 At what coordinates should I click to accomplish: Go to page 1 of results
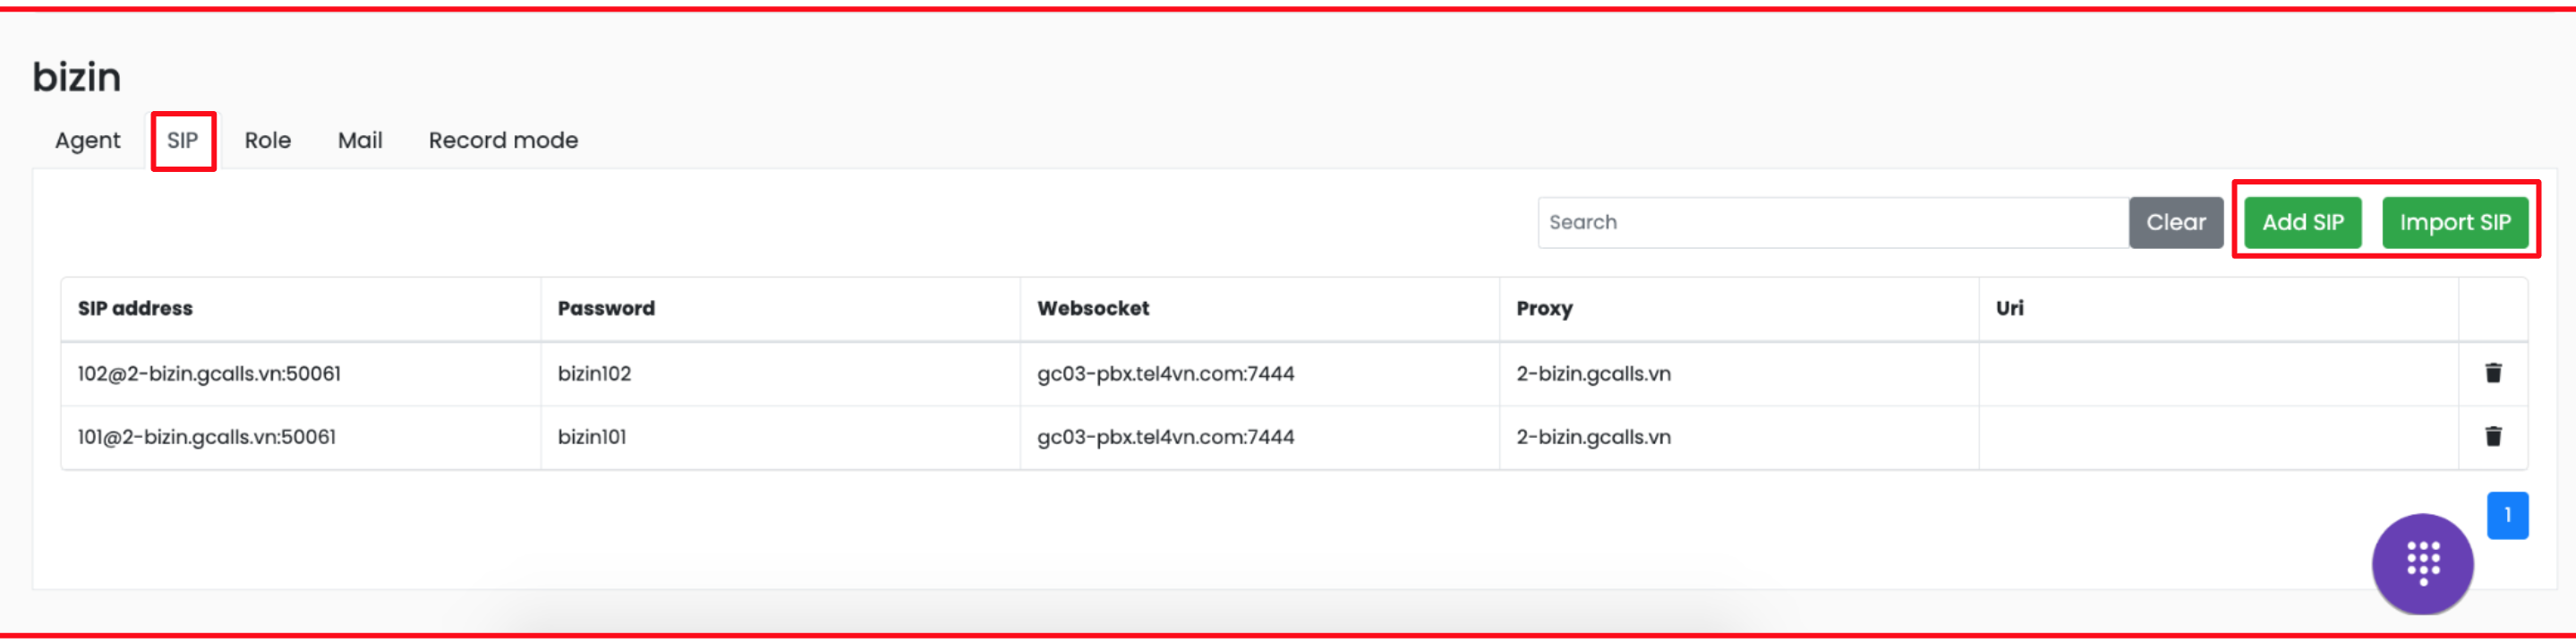pyautogui.click(x=2506, y=515)
